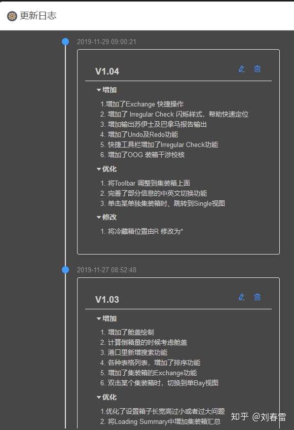Select the Undo及Redo功能 list item
The height and width of the screenshot is (430, 294).
pos(139,135)
